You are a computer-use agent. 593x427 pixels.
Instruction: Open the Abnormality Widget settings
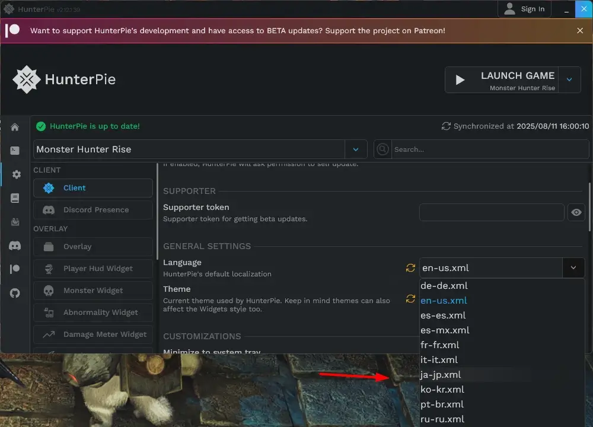click(93, 313)
